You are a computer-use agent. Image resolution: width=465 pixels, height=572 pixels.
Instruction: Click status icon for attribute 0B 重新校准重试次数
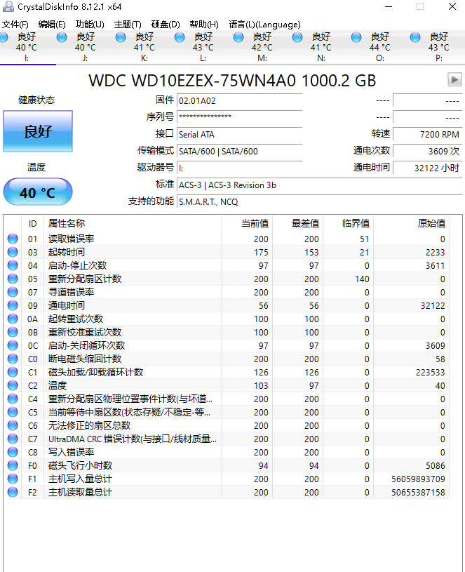pyautogui.click(x=13, y=332)
